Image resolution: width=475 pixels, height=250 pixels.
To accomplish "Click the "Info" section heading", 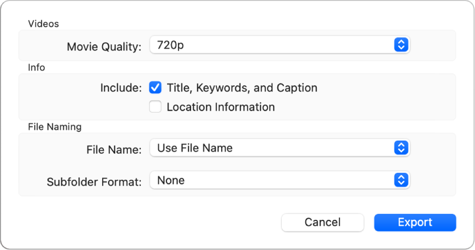I will (37, 68).
